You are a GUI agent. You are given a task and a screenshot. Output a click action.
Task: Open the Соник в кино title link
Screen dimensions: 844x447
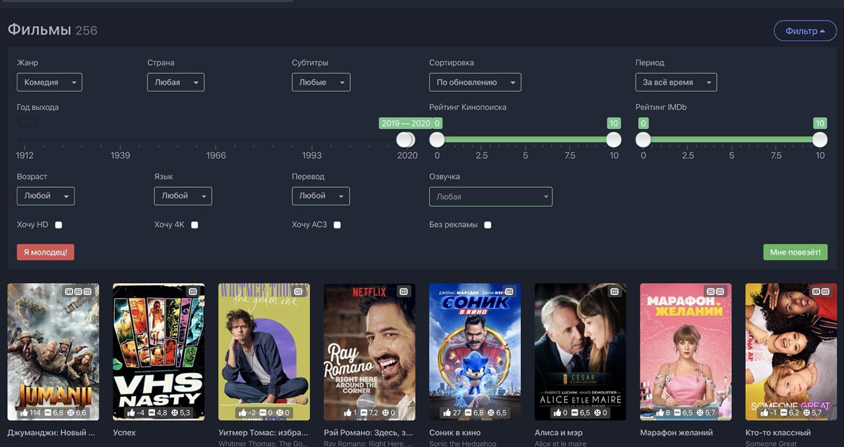[455, 433]
